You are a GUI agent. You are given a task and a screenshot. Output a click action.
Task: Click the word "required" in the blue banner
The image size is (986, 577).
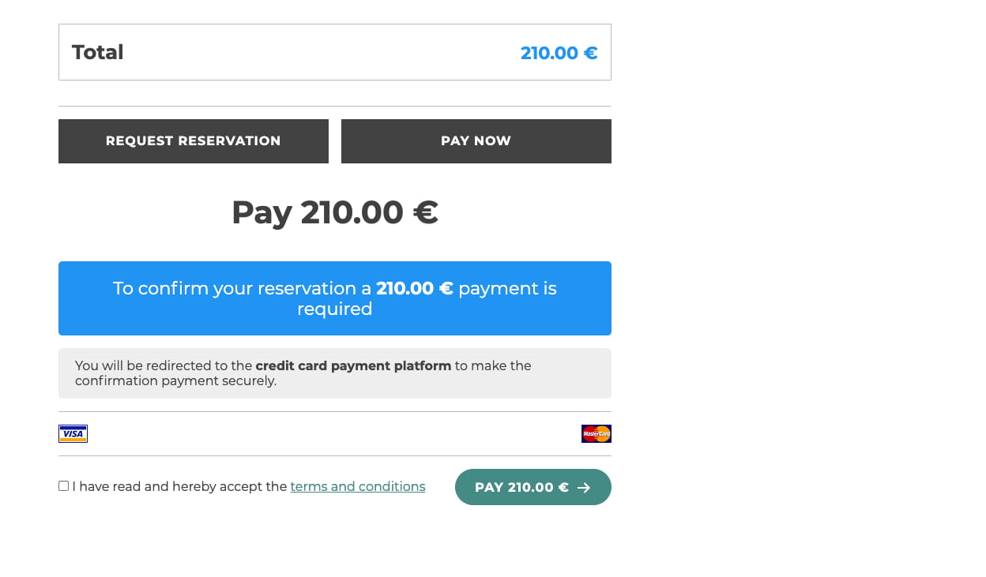coord(335,309)
